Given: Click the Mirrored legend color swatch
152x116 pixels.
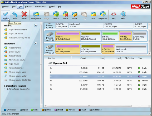Looking at the screenshot, I should [x=67, y=110].
